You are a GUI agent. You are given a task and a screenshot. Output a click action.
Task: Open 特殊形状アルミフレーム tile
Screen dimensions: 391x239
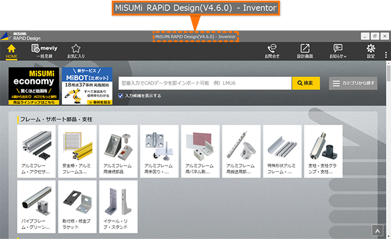tap(282, 151)
